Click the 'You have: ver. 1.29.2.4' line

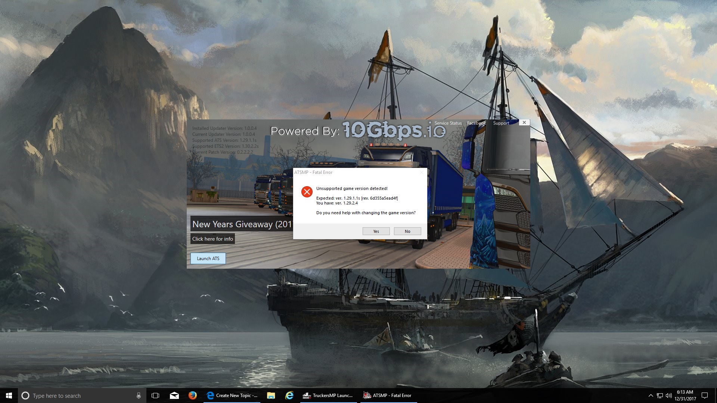(x=337, y=203)
